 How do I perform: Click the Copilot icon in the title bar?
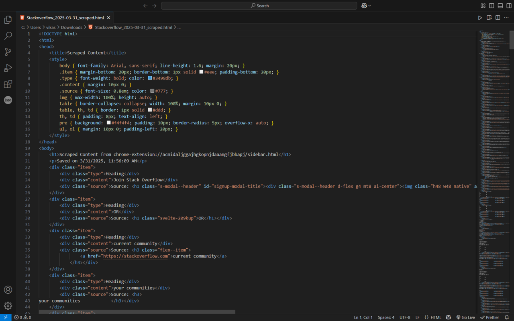[x=364, y=6]
